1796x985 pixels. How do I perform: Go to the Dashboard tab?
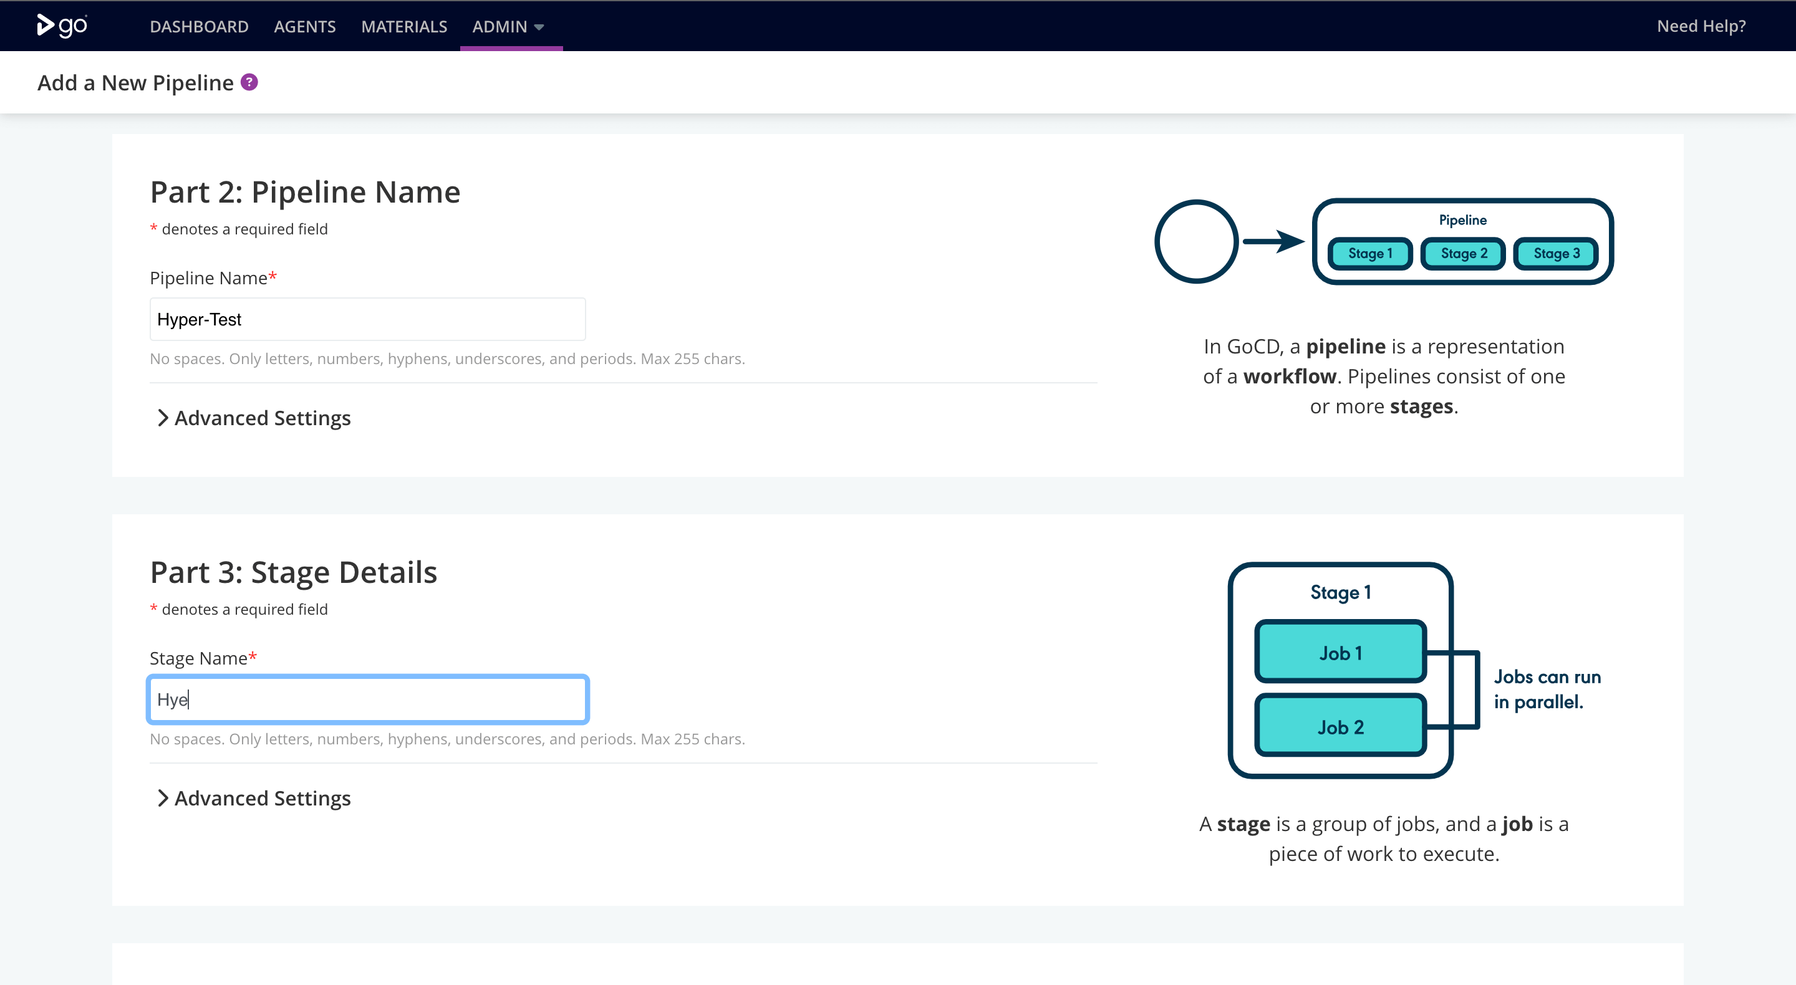[x=199, y=26]
